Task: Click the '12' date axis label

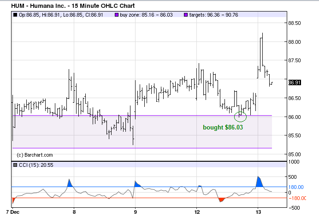Action: pos(197,212)
